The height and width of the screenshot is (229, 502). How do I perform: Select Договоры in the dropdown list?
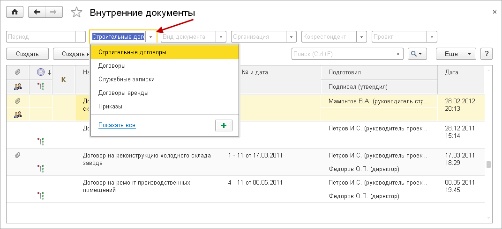[x=165, y=66]
